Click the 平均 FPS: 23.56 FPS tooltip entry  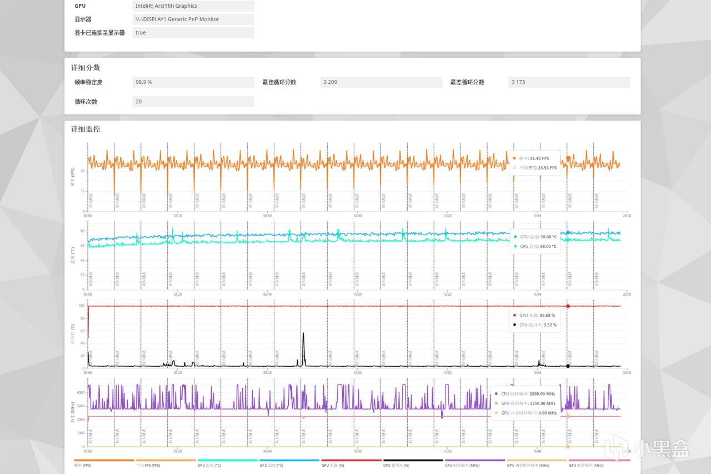[x=535, y=168]
